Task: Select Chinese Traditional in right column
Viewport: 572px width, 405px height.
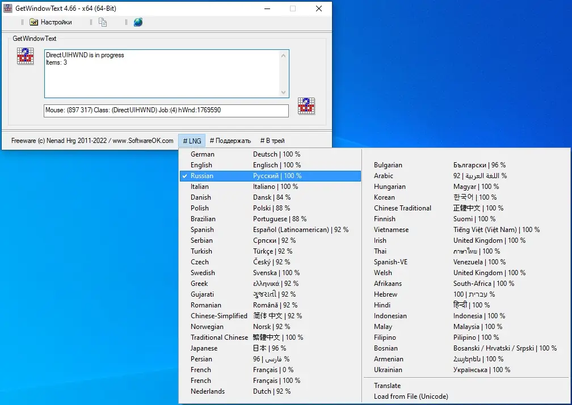Action: [x=466, y=208]
